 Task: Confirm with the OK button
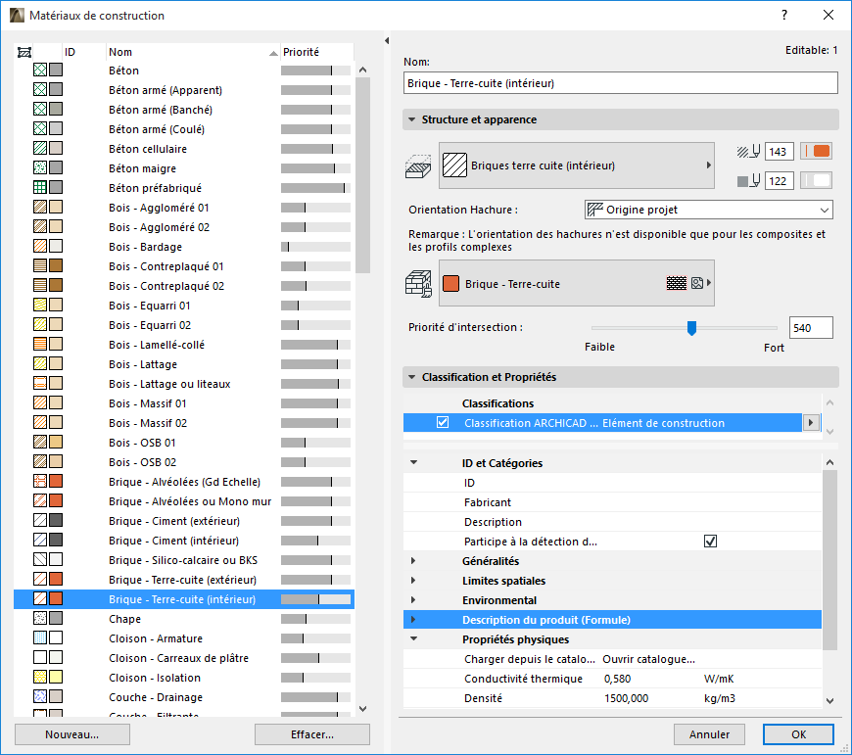(x=798, y=734)
